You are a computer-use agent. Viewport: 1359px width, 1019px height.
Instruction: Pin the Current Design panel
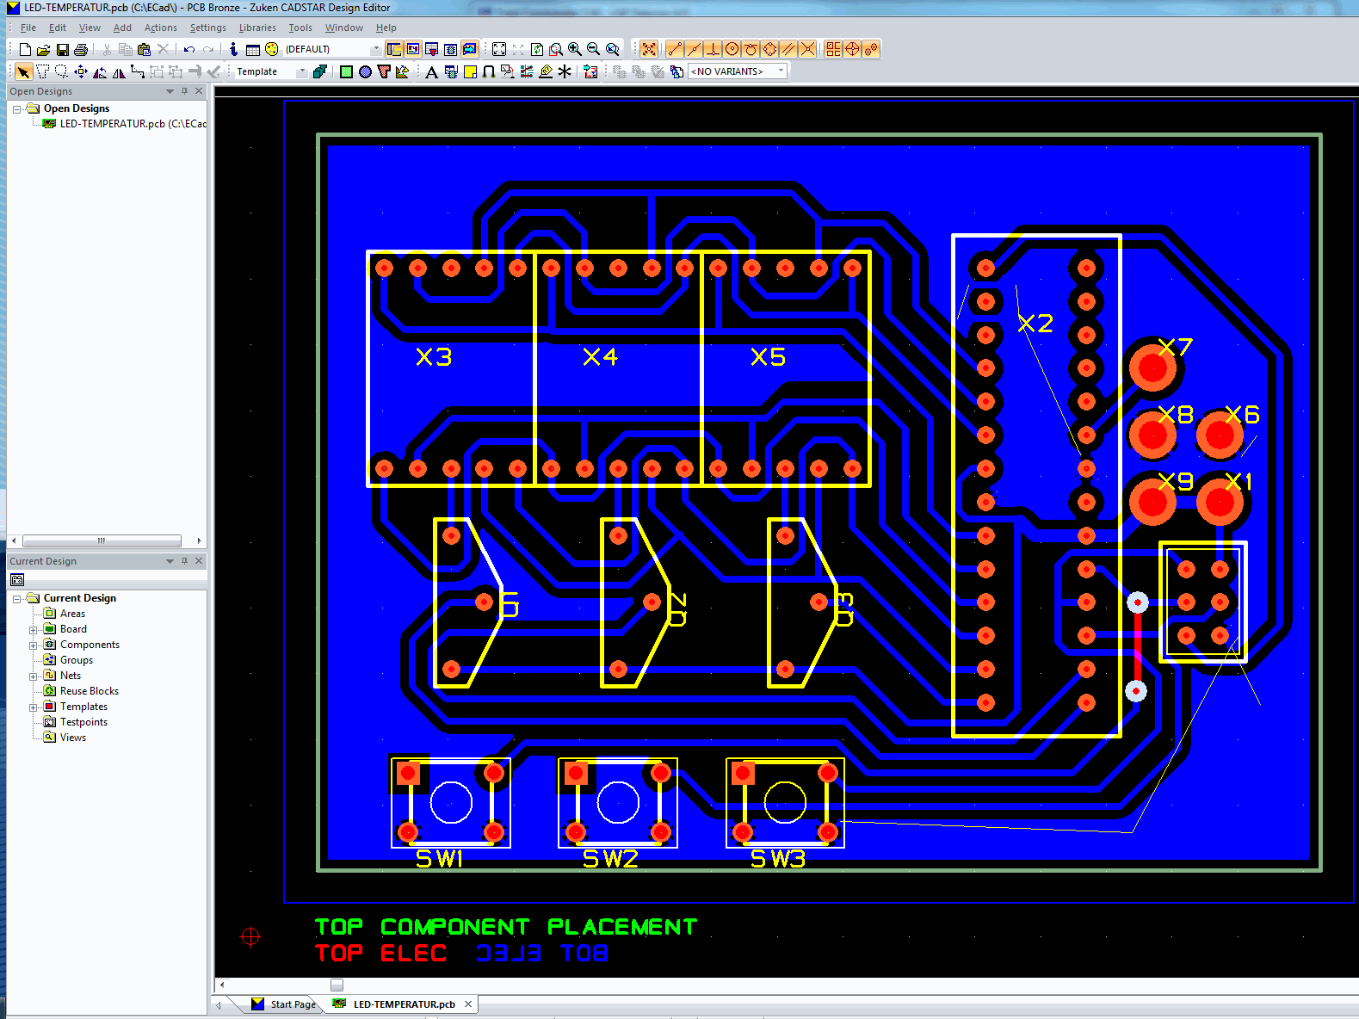click(184, 561)
